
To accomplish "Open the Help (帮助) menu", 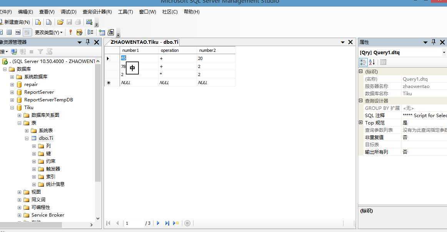I will tap(192, 12).
